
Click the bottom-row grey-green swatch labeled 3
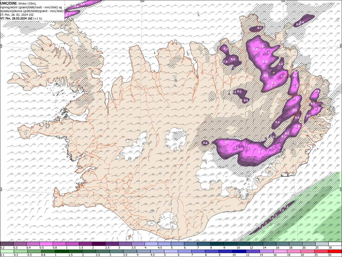[116, 251]
